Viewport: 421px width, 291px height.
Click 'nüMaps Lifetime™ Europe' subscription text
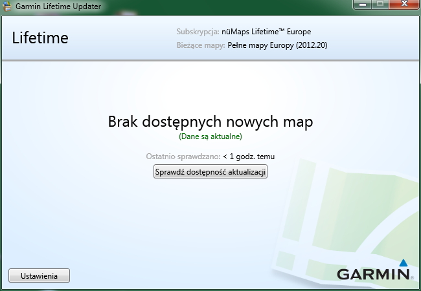[x=266, y=32]
